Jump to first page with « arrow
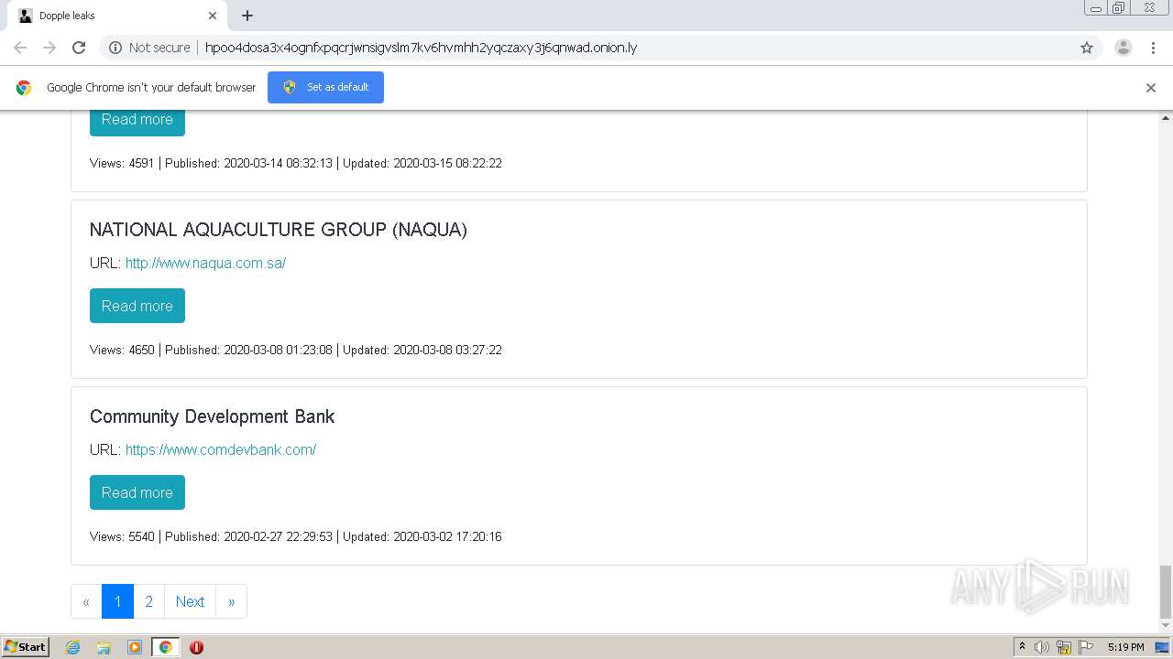 pos(86,601)
